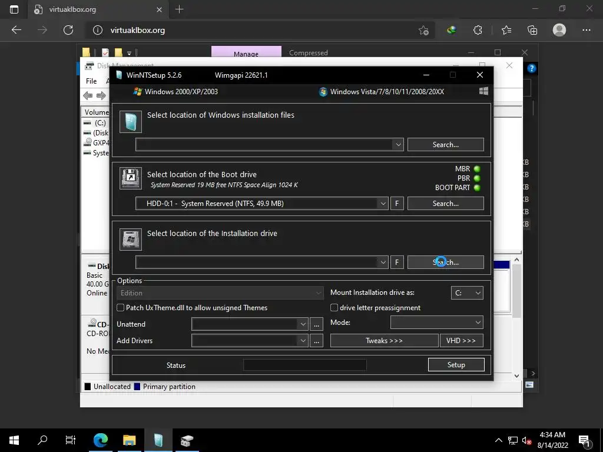Browse for an Unattend file with ellipsis button
This screenshot has height=452, width=603.
(x=316, y=324)
